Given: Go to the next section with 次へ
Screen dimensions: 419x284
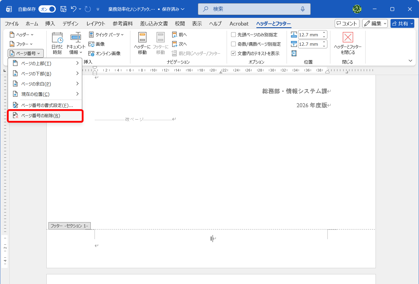Looking at the screenshot, I should click(x=179, y=44).
